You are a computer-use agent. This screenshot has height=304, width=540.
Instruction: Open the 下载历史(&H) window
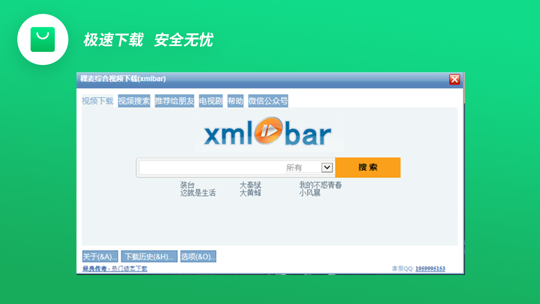(x=149, y=256)
